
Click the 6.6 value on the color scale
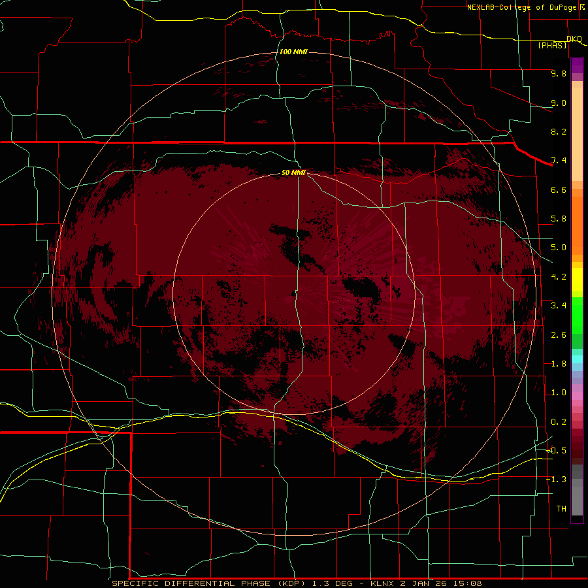559,189
